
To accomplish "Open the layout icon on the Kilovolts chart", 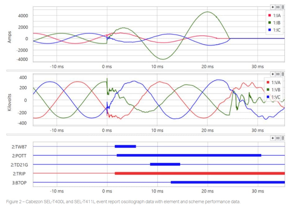I will (283, 74).
